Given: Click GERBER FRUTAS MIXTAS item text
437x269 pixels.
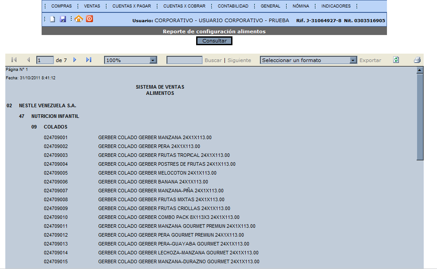Looking at the screenshot, I should (161, 199).
